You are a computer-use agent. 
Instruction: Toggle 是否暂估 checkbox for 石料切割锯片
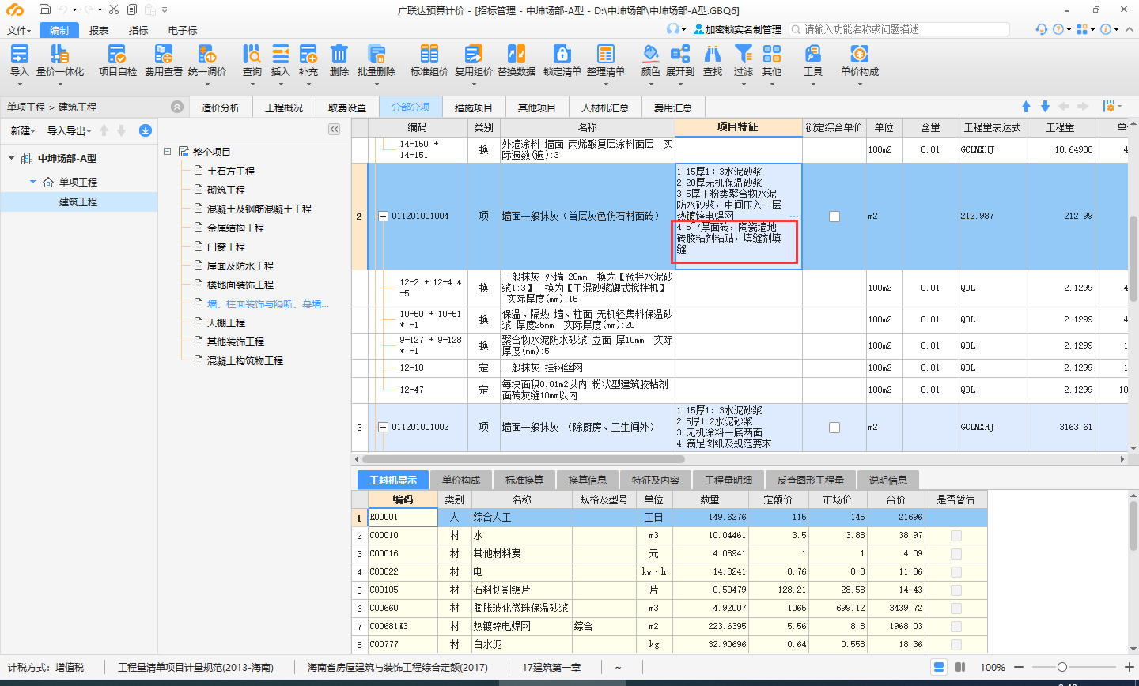click(x=955, y=590)
